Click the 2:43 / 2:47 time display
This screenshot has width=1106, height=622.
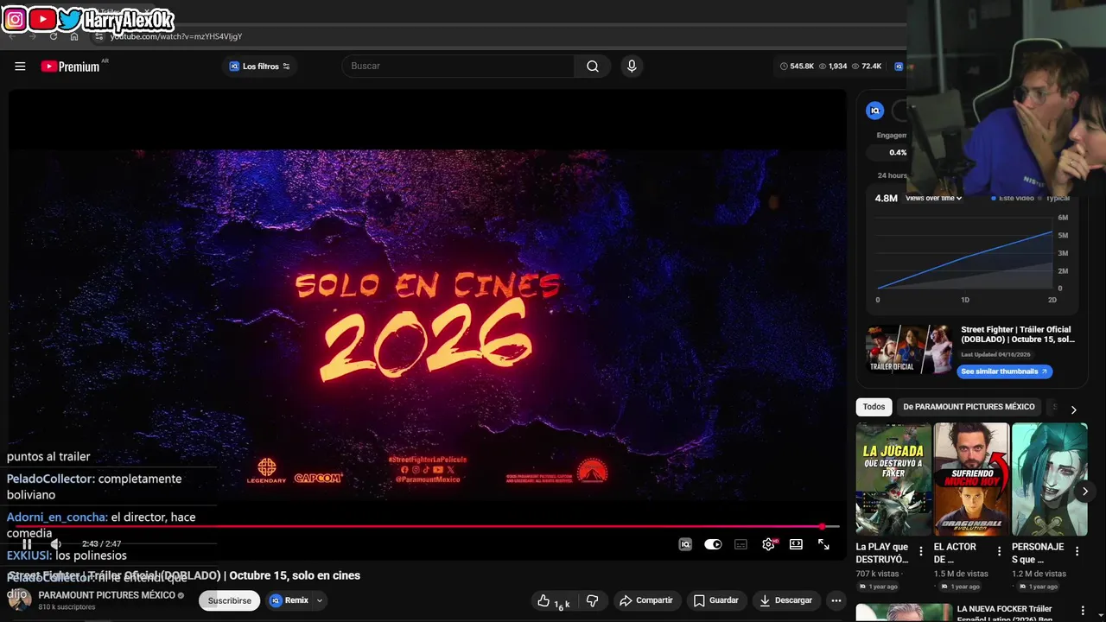tap(101, 544)
